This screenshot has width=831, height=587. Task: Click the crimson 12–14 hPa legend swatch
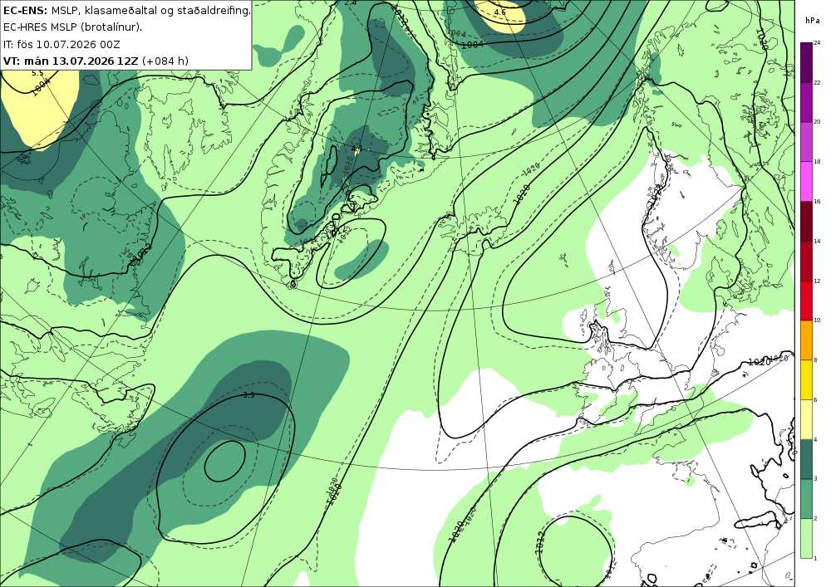click(806, 261)
